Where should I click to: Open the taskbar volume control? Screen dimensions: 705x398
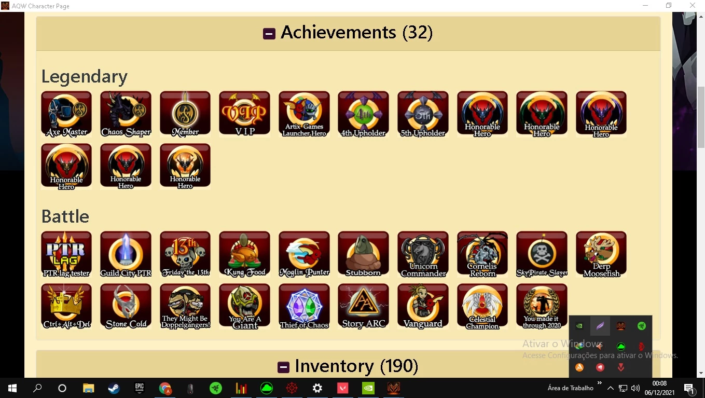pyautogui.click(x=635, y=388)
